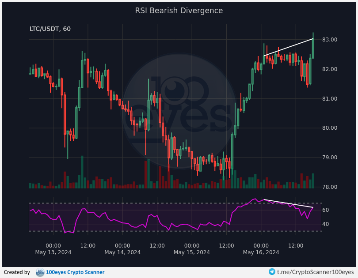The image size is (358, 278).
Task: Click the RSI 40 level label
Action: point(325,224)
